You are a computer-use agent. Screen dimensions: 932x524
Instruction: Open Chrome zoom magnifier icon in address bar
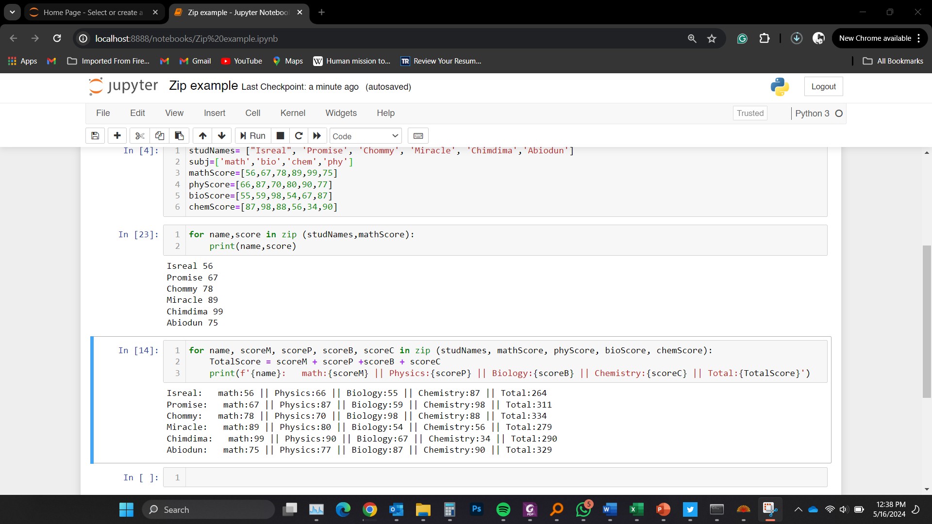[692, 38]
